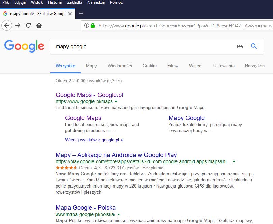Click the 'Około 2 210 000 wyników' stats text
The height and width of the screenshot is (224, 273).
coord(89,81)
